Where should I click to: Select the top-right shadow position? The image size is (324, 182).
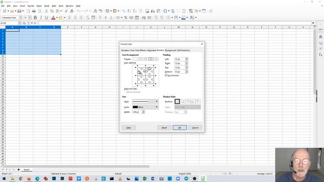tap(188, 101)
